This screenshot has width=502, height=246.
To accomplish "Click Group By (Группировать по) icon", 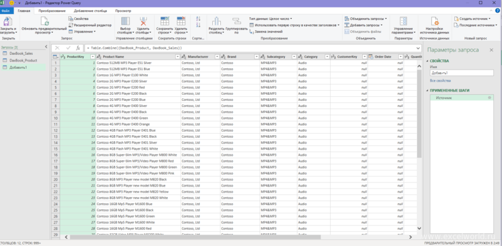I will coord(236,21).
